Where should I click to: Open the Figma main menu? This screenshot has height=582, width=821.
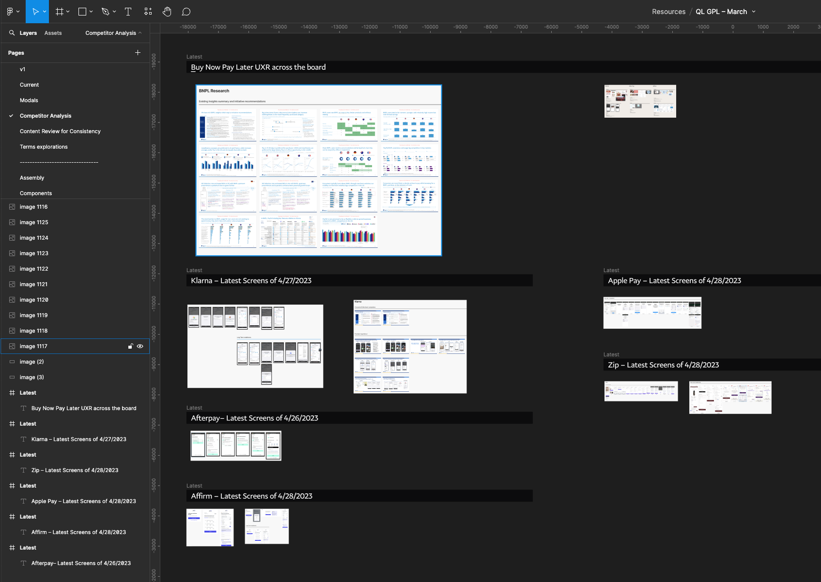tap(10, 12)
